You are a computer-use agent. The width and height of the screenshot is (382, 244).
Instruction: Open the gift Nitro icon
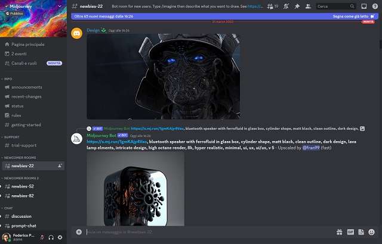340,232
